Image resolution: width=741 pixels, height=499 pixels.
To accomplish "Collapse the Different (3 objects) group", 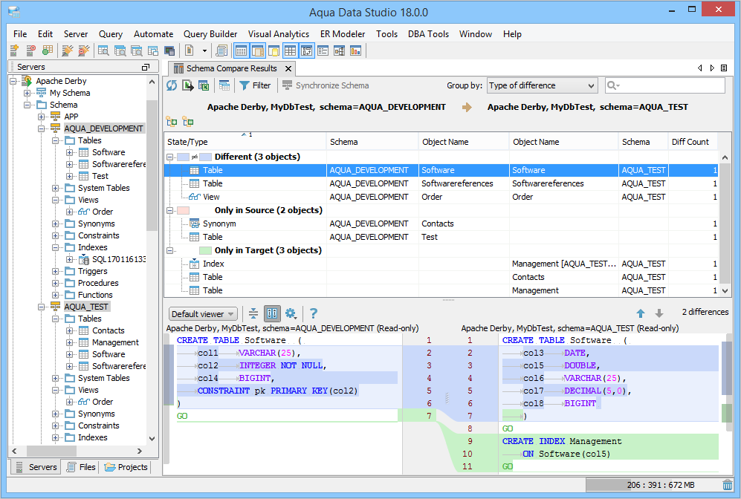I will (x=169, y=157).
